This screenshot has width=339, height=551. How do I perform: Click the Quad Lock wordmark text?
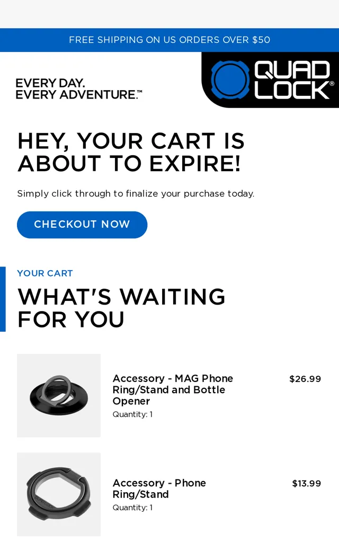click(292, 80)
